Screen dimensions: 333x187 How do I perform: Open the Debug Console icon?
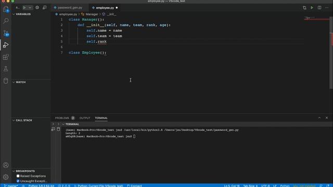(44, 8)
